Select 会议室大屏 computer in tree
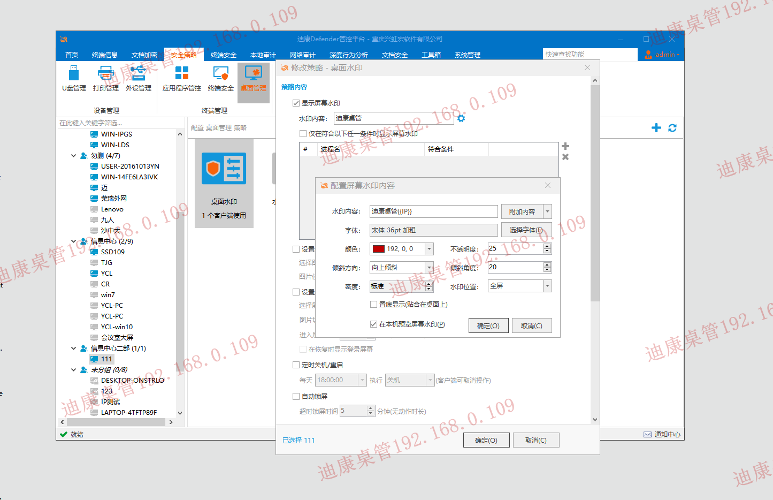The height and width of the screenshot is (500, 773). pos(117,338)
